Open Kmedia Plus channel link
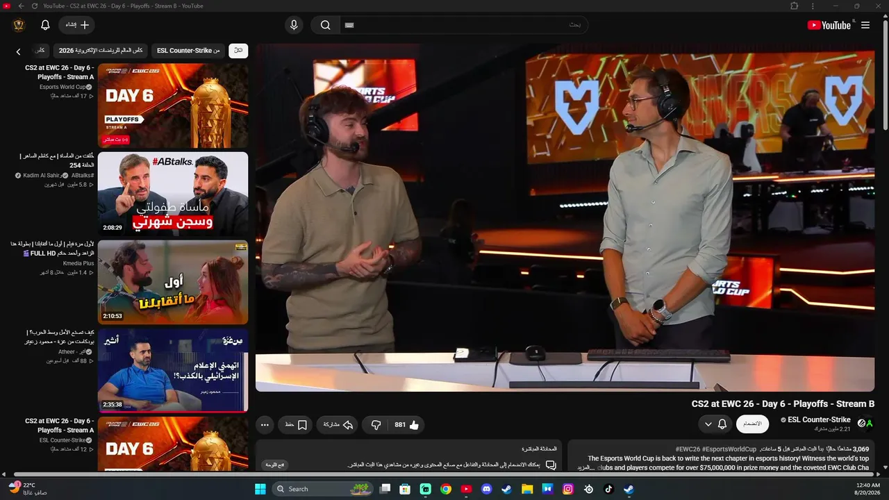 point(78,264)
